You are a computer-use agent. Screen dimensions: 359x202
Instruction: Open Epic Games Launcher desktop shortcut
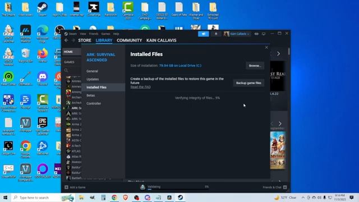point(43,126)
